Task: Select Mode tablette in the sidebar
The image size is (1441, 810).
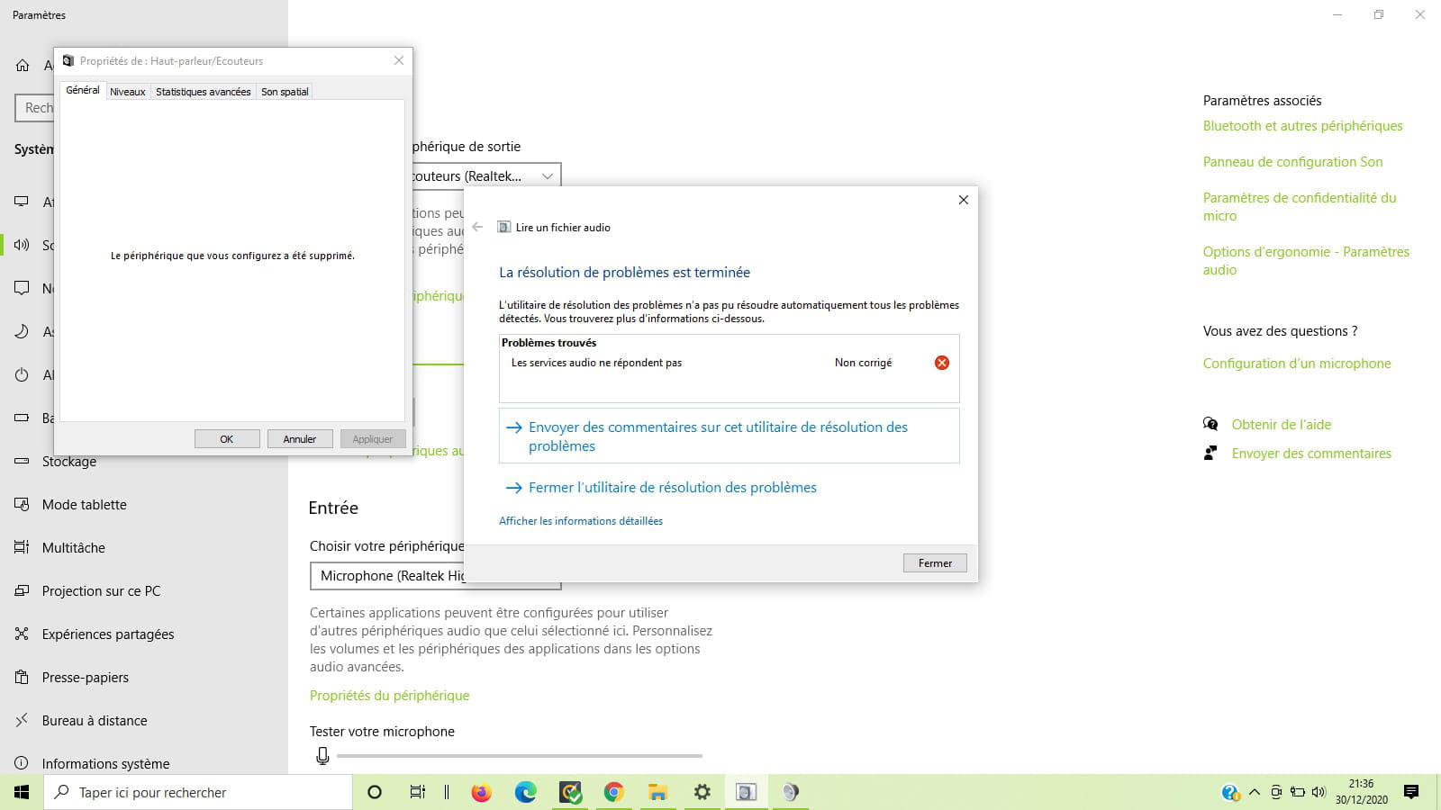Action: 144,505
